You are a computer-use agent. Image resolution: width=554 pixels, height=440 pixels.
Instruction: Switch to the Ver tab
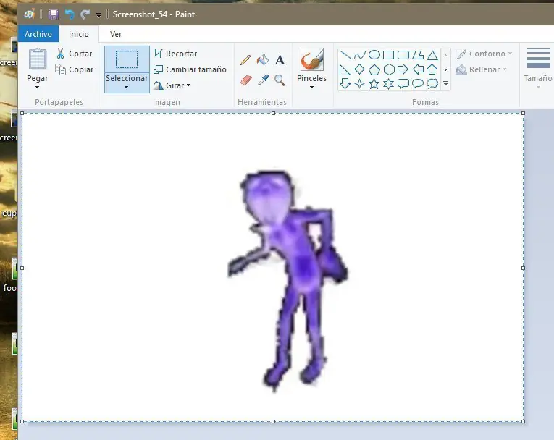(x=116, y=34)
